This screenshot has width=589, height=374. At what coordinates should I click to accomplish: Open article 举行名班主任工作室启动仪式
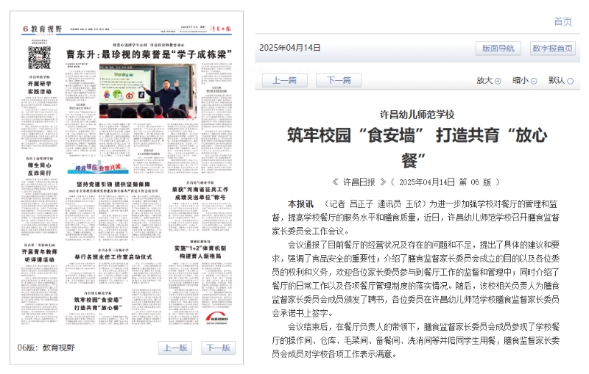[113, 257]
